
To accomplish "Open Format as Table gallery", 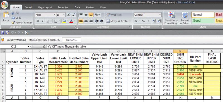I will 185,18.
